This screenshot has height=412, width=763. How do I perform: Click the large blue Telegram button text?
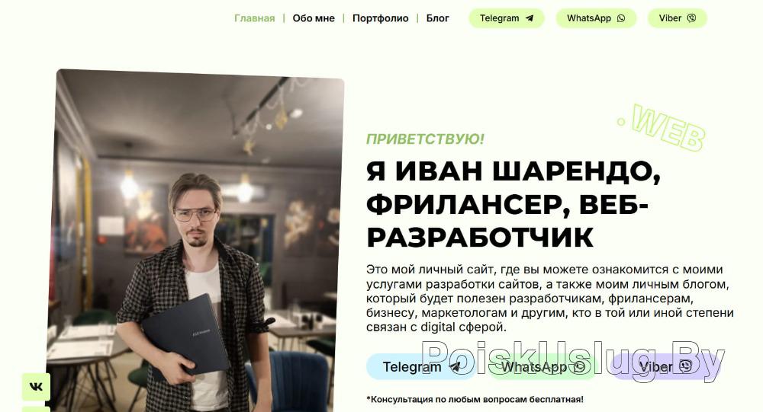[412, 367]
